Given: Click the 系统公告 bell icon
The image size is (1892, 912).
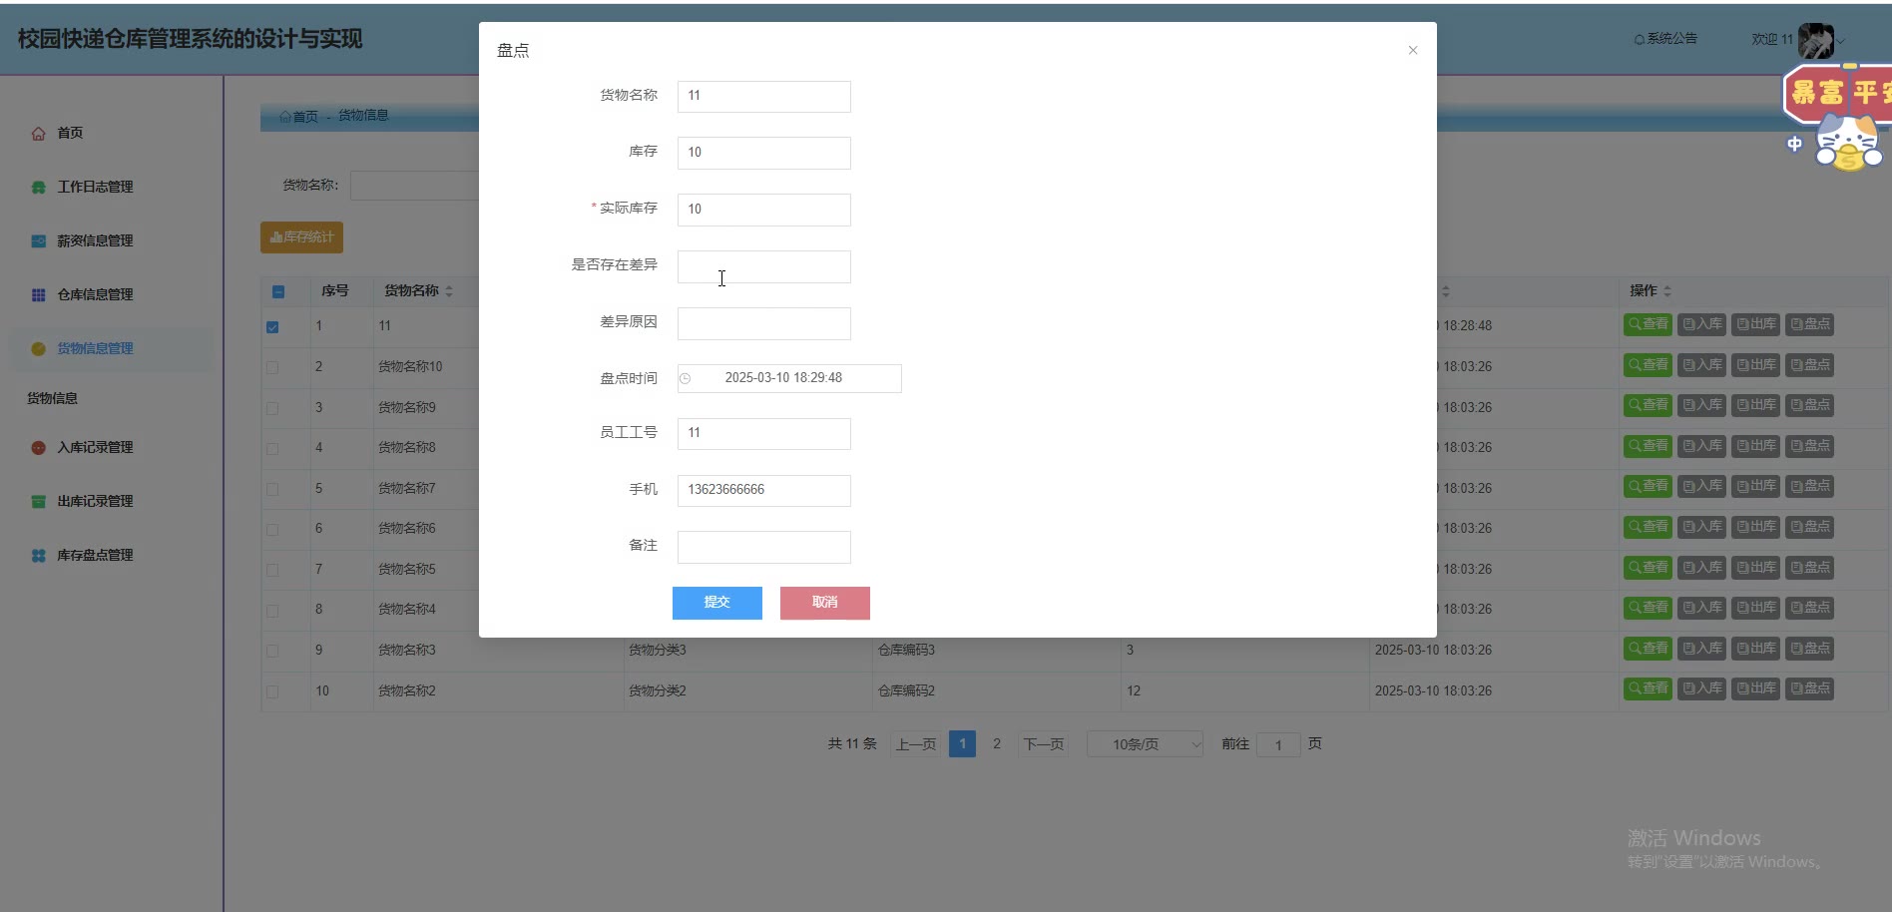Looking at the screenshot, I should (x=1639, y=40).
